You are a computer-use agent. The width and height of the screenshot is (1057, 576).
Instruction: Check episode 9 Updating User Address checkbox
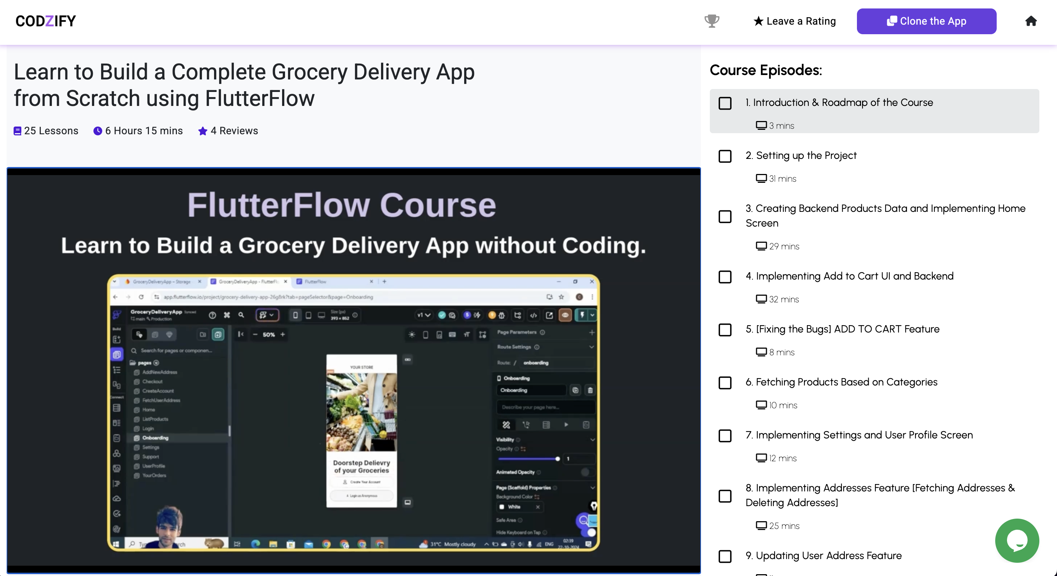point(725,556)
